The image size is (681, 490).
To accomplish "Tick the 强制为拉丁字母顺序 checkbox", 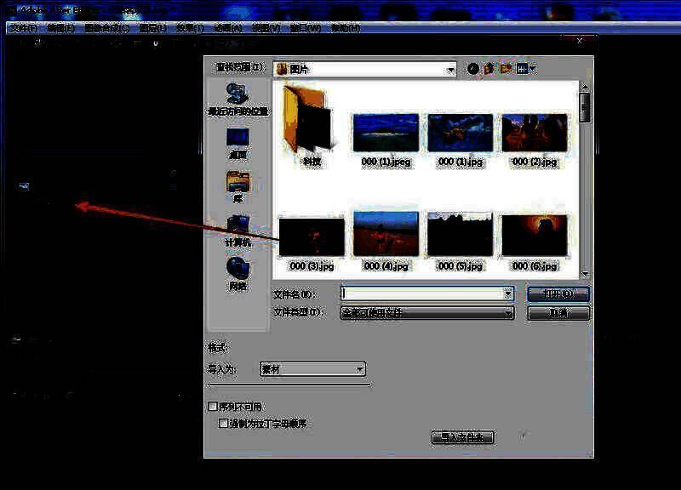I will click(x=224, y=423).
